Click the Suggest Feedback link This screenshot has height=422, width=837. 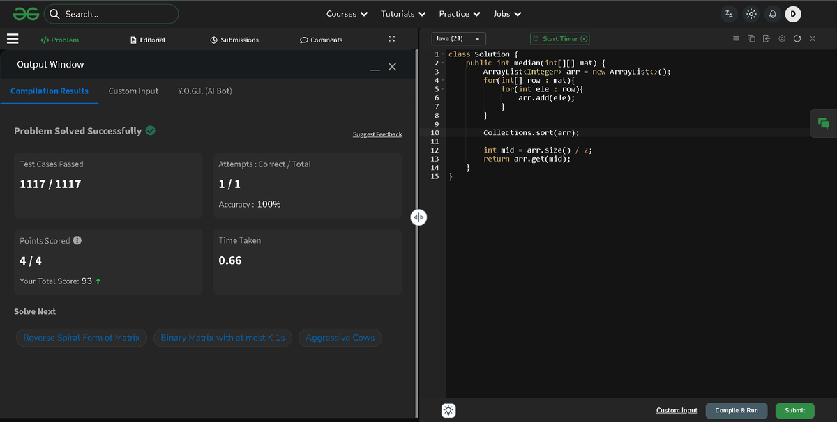pos(377,134)
